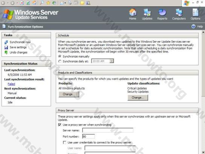Open the Back button history dropdown arrow
The width and height of the screenshot is (205, 154).
point(8,3)
